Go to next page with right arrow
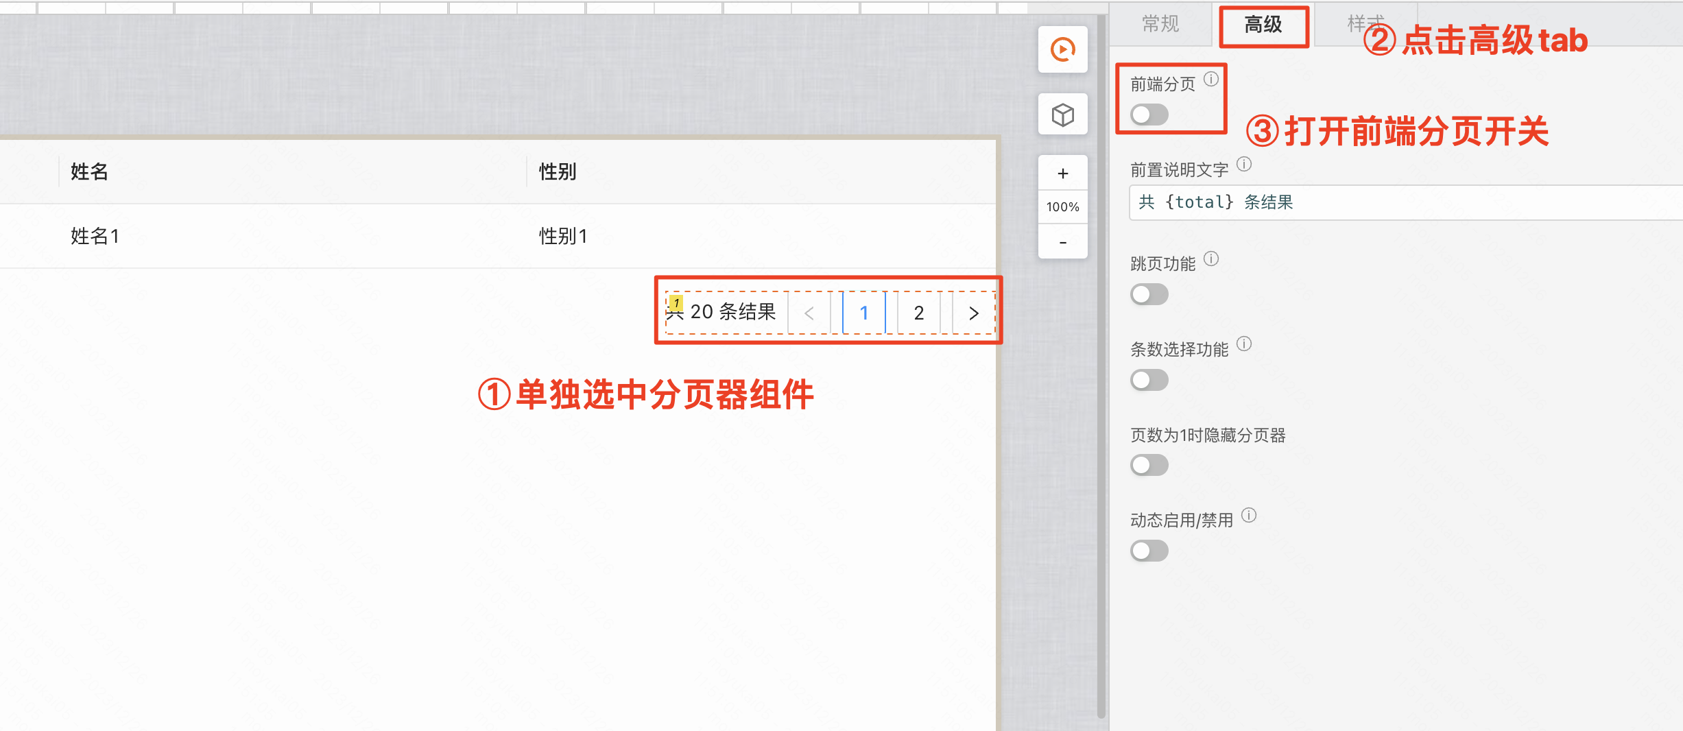Screen dimensions: 1683x731 (x=974, y=313)
